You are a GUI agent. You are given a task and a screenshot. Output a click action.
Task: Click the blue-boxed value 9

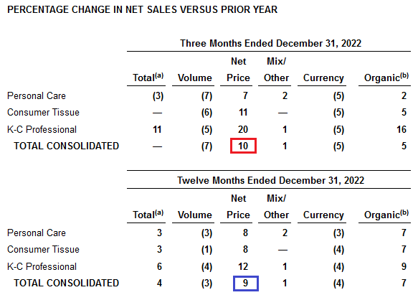pos(245,283)
